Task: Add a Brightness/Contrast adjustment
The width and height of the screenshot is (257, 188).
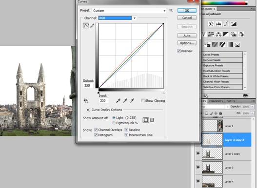Action: [211, 24]
